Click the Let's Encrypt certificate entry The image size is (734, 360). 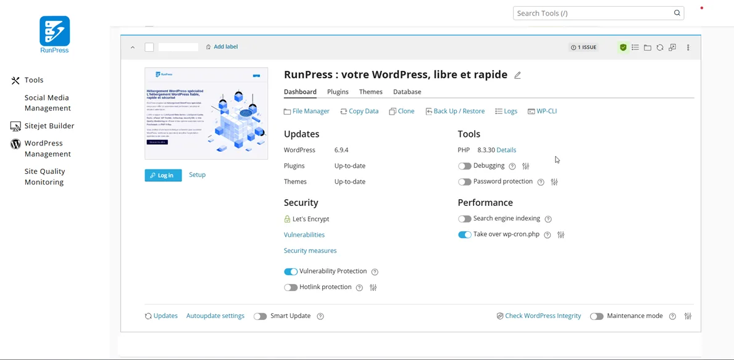307,219
